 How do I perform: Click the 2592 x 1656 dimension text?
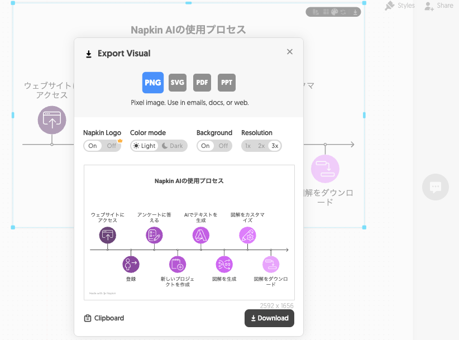tap(276, 306)
